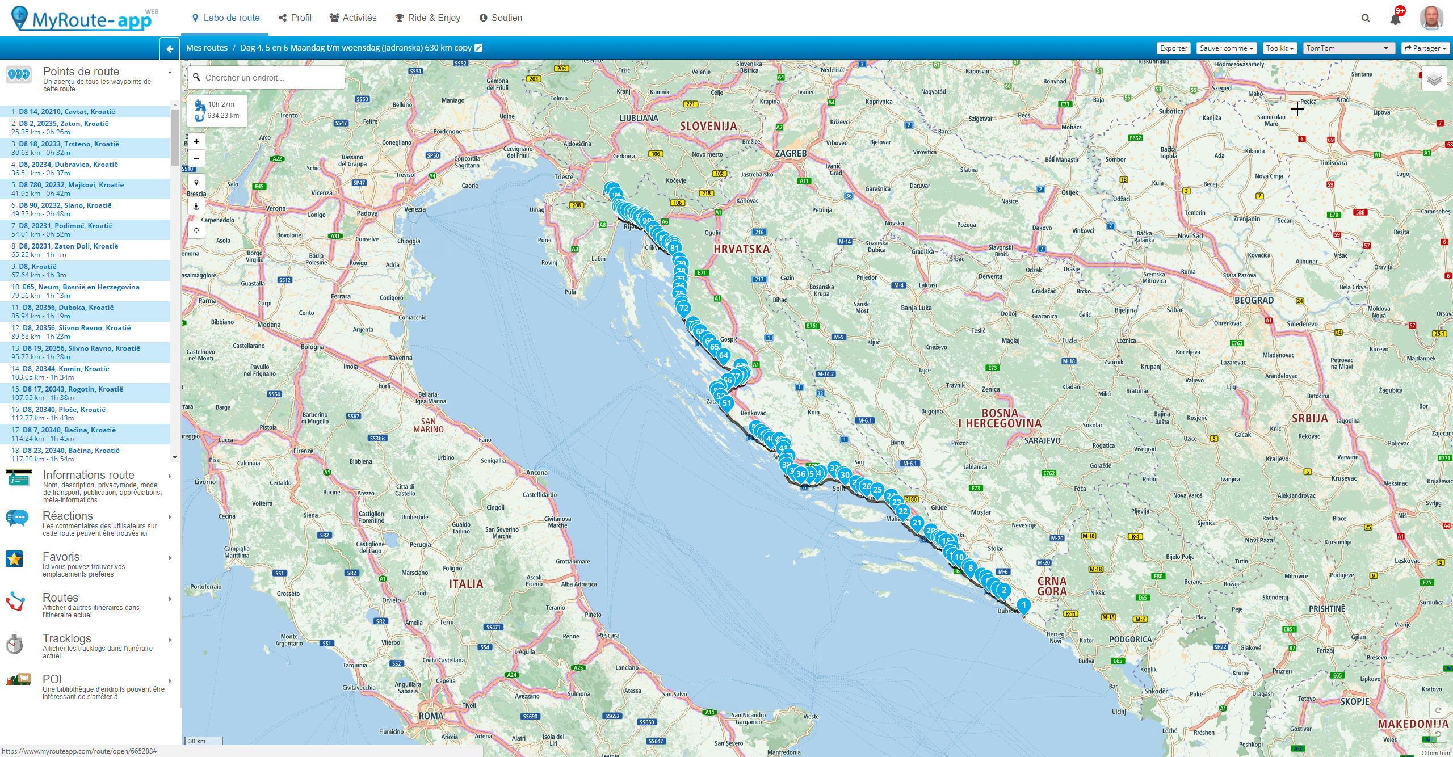Image resolution: width=1453 pixels, height=757 pixels.
Task: Click the map marker pin tool button
Action: [196, 183]
